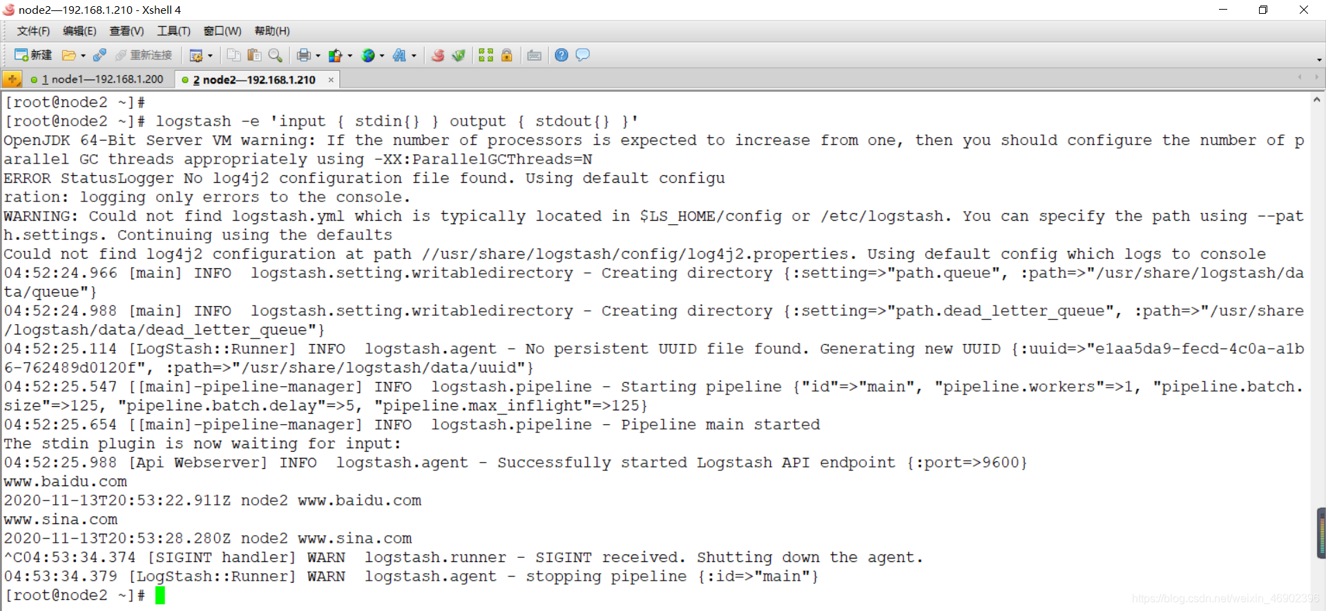Click the encoding globe icon
The width and height of the screenshot is (1326, 611).
368,55
